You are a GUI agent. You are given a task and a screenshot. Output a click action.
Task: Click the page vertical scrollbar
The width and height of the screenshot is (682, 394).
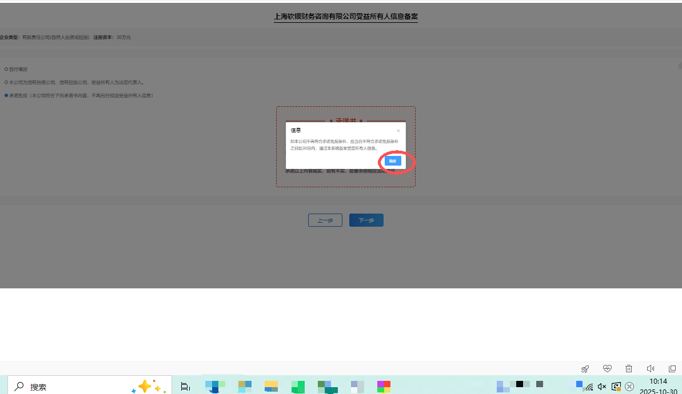tap(680, 66)
